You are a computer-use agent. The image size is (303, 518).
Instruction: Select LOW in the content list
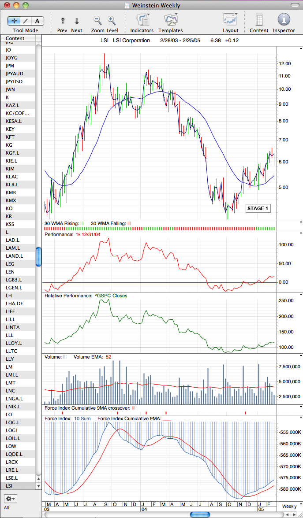18,446
